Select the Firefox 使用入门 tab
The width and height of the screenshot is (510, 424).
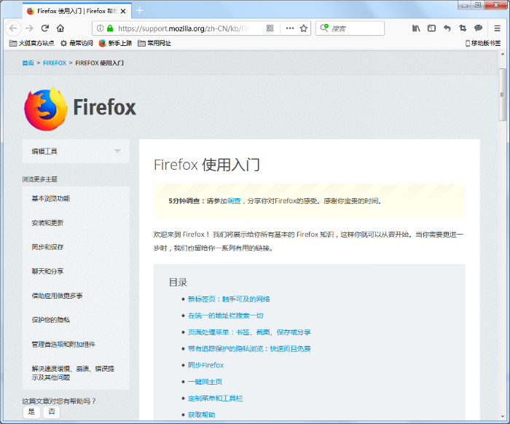click(x=77, y=11)
